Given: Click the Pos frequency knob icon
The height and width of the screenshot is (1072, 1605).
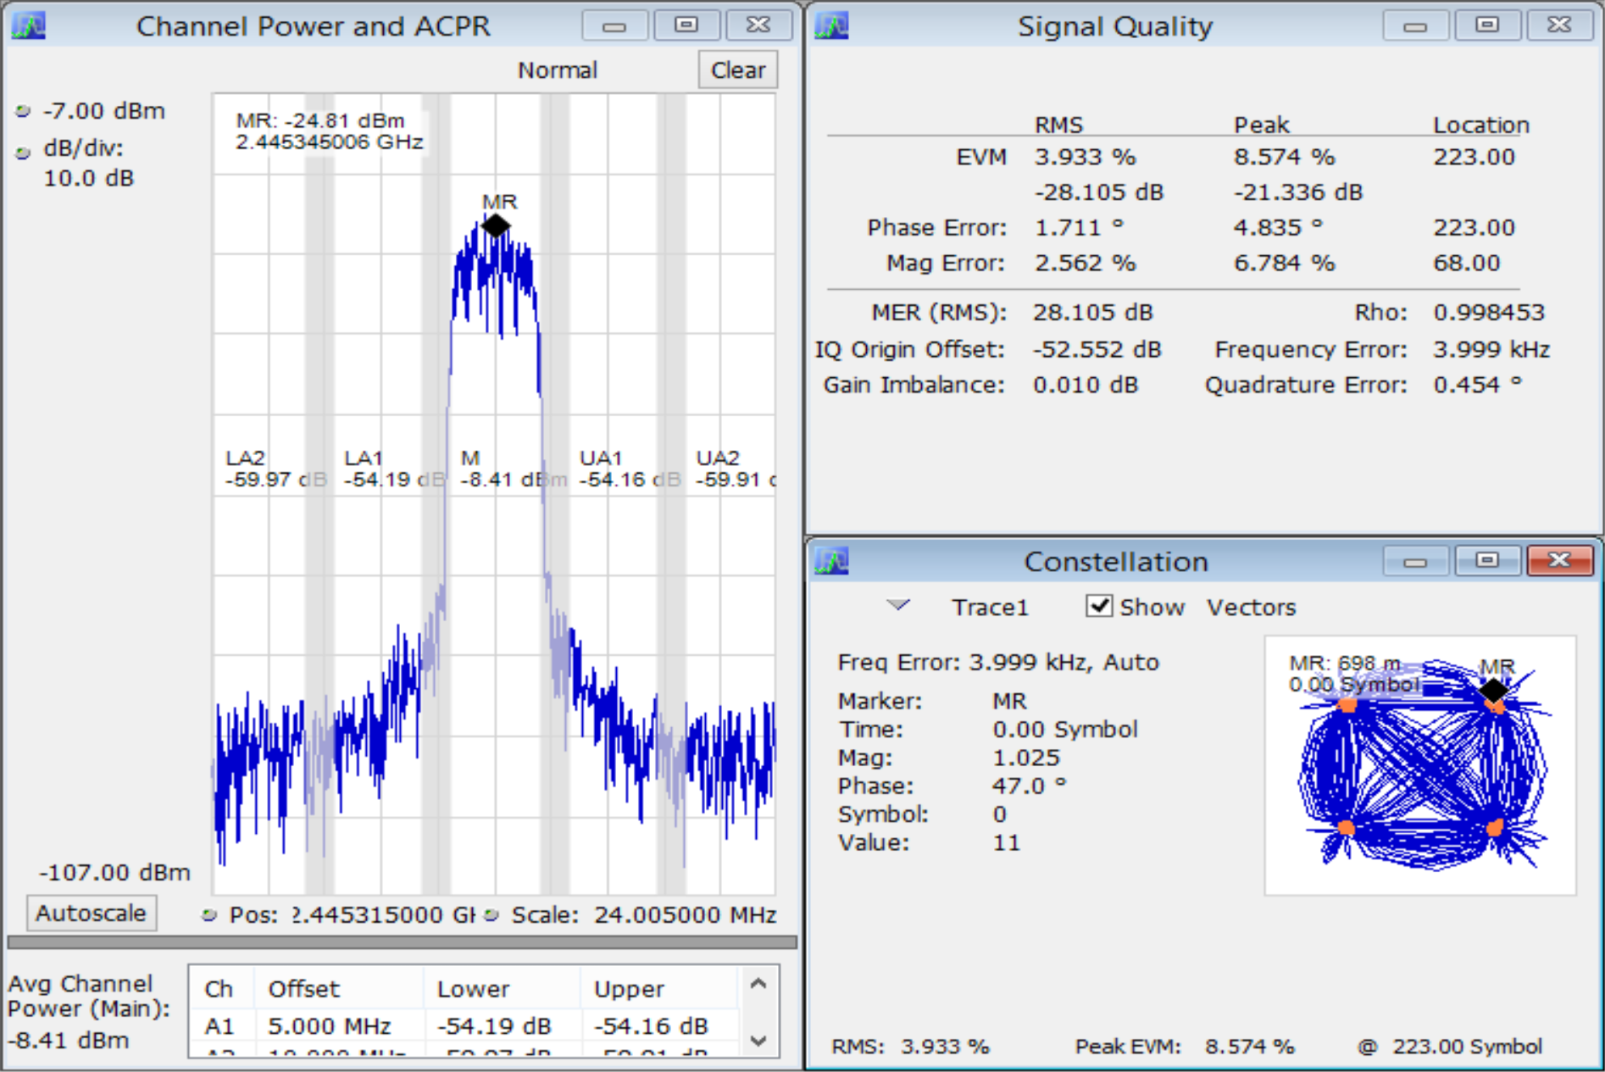Looking at the screenshot, I should 209,915.
